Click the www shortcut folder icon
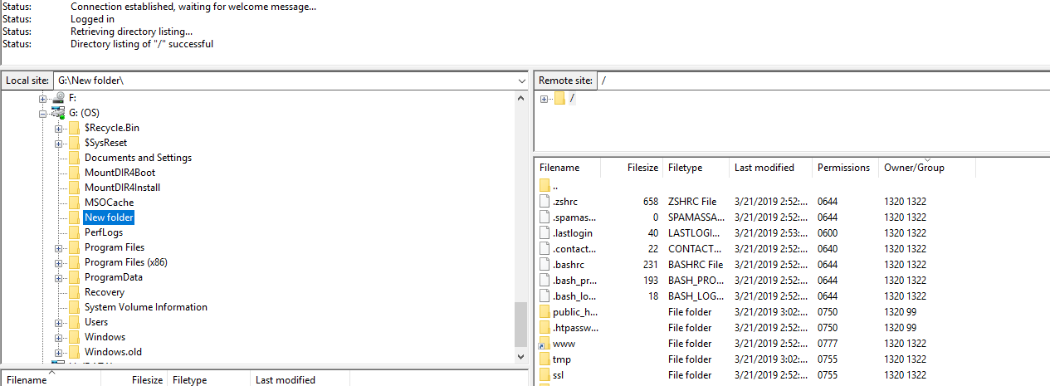This screenshot has height=386, width=1050. pos(545,344)
